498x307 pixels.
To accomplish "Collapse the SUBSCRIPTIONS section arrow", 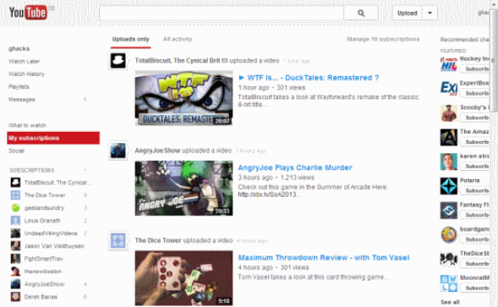I will click(85, 170).
